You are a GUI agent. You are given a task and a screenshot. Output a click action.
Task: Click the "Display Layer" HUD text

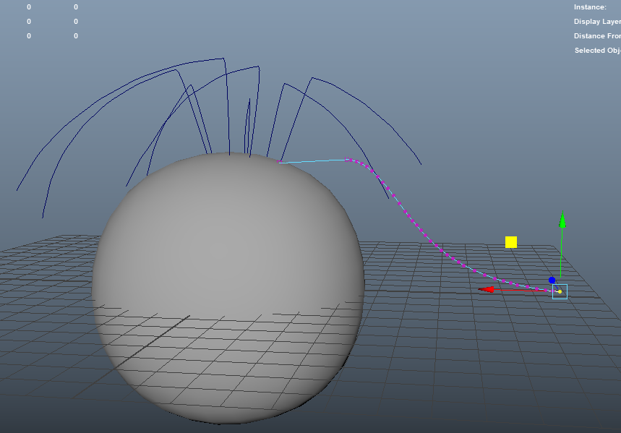596,22
